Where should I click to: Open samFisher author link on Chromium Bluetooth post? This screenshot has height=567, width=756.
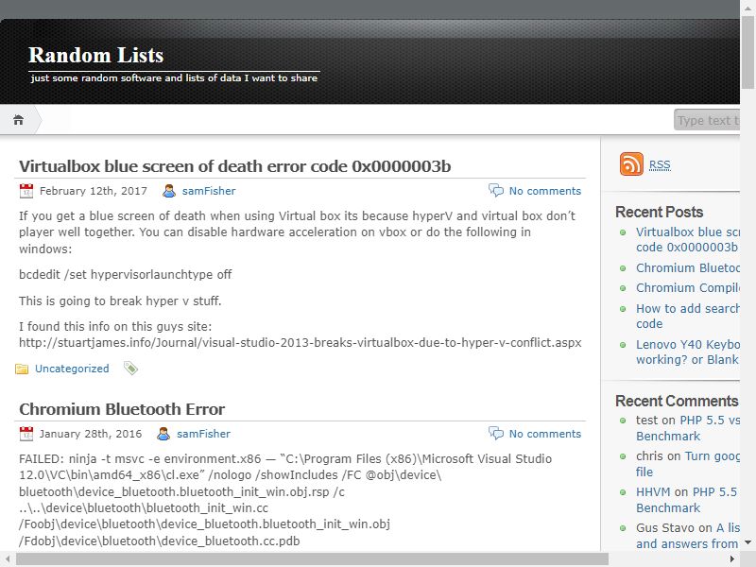coord(203,434)
